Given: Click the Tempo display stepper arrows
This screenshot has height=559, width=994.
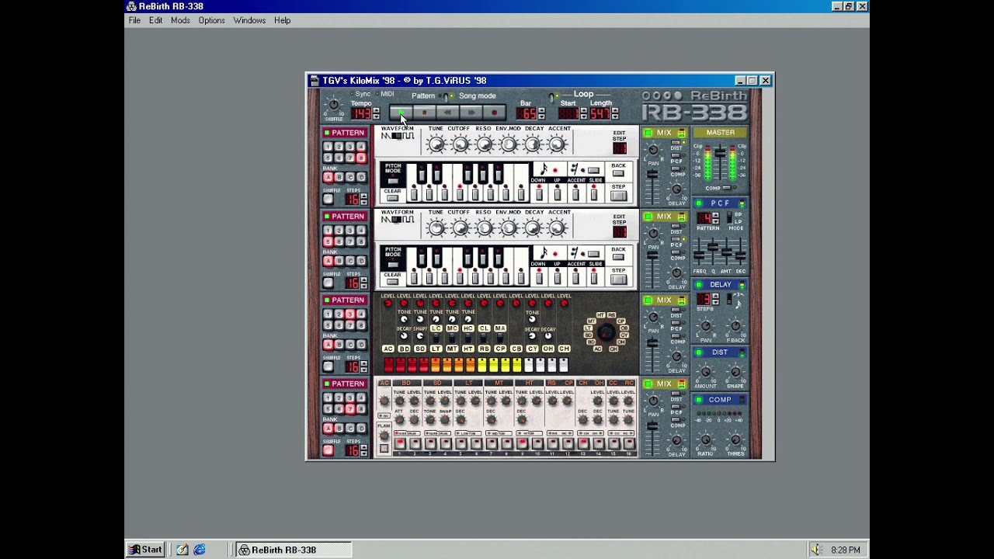Looking at the screenshot, I should click(x=376, y=114).
